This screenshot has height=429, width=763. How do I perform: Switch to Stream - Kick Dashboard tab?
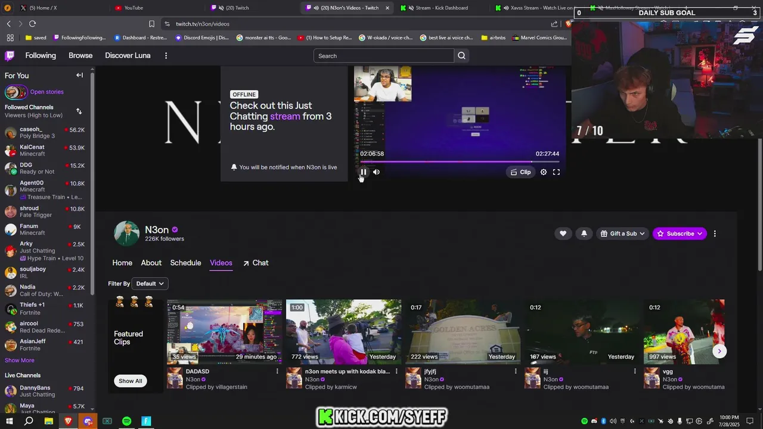441,8
